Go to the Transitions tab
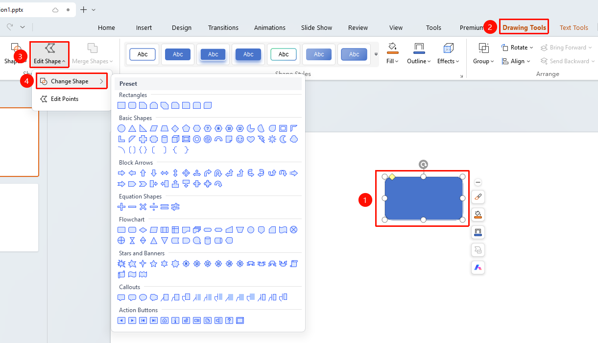The image size is (598, 343). click(x=223, y=27)
